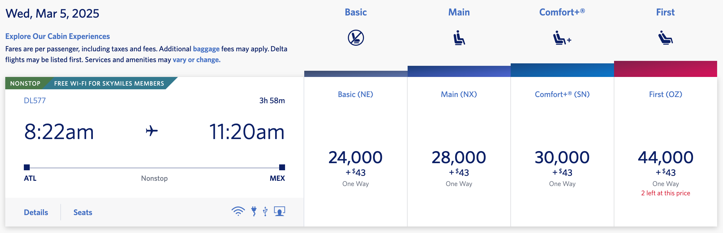Open the flight Details link
The height and width of the screenshot is (233, 723).
[36, 212]
